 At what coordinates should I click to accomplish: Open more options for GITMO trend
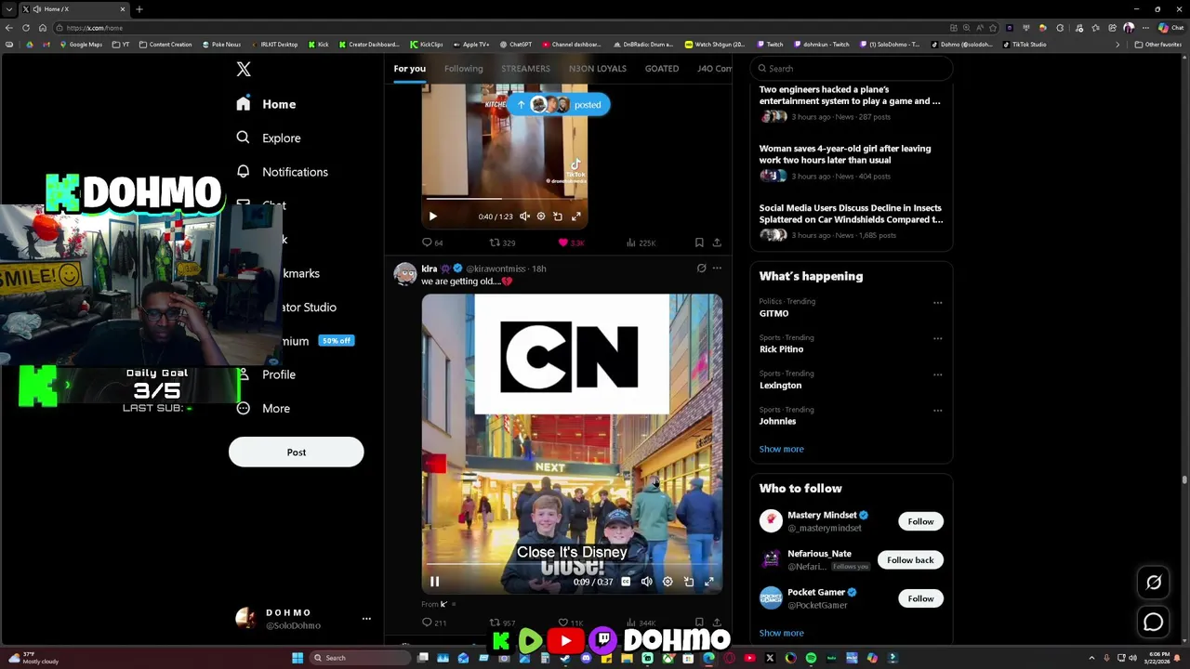pyautogui.click(x=937, y=302)
